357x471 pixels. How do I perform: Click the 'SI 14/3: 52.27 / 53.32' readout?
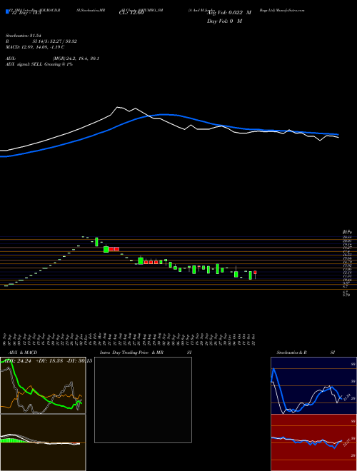tap(55, 41)
